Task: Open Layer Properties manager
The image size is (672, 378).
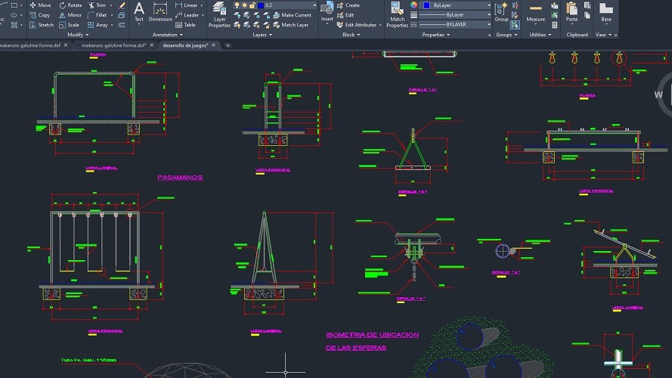Action: tap(219, 14)
